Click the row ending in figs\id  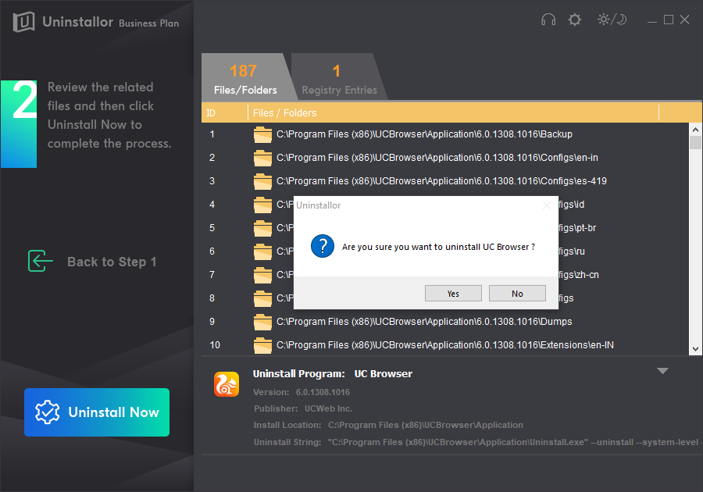coord(572,205)
